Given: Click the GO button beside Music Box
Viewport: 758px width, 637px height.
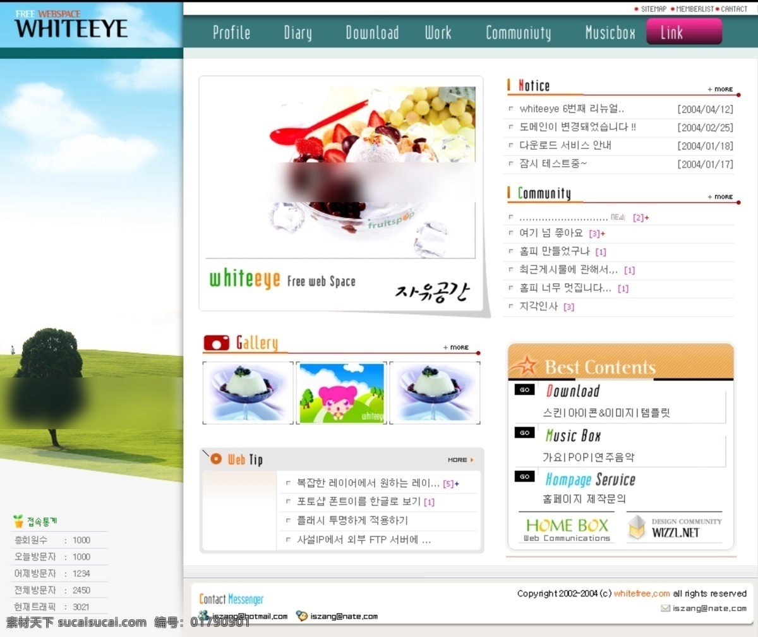Looking at the screenshot, I should point(524,433).
